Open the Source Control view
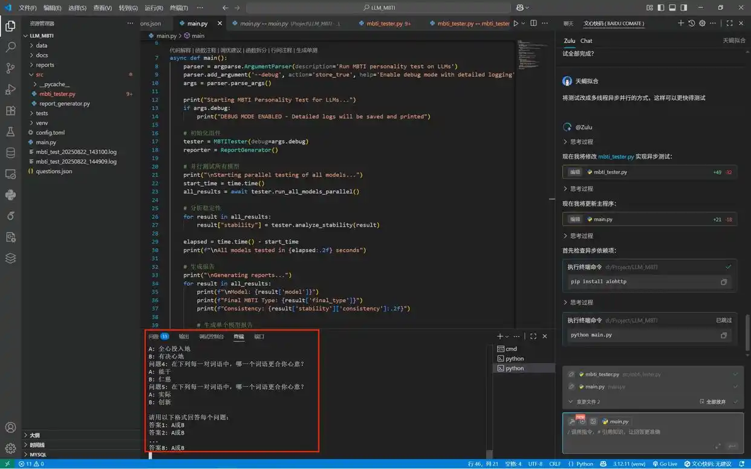 point(10,68)
